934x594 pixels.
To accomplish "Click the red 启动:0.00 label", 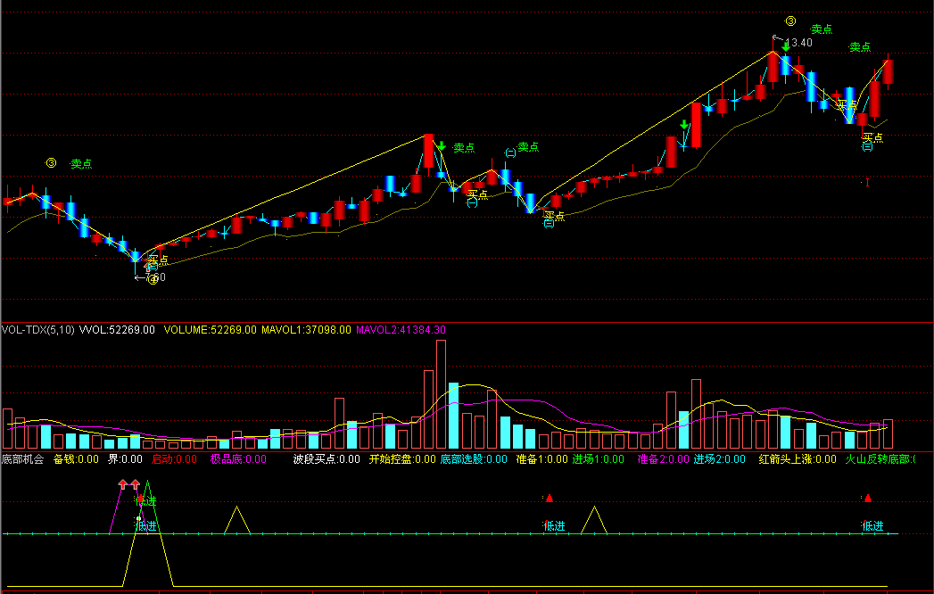I will (x=174, y=459).
